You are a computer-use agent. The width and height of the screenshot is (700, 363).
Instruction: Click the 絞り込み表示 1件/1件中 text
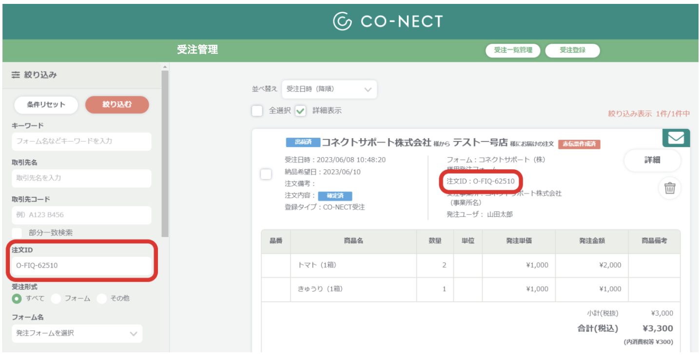(x=649, y=114)
